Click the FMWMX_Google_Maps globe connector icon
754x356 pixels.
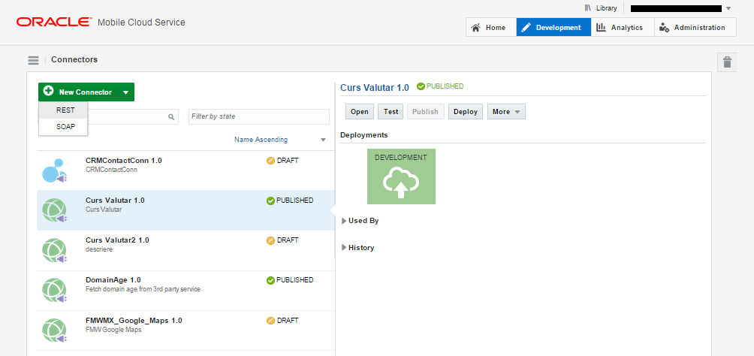pos(54,330)
